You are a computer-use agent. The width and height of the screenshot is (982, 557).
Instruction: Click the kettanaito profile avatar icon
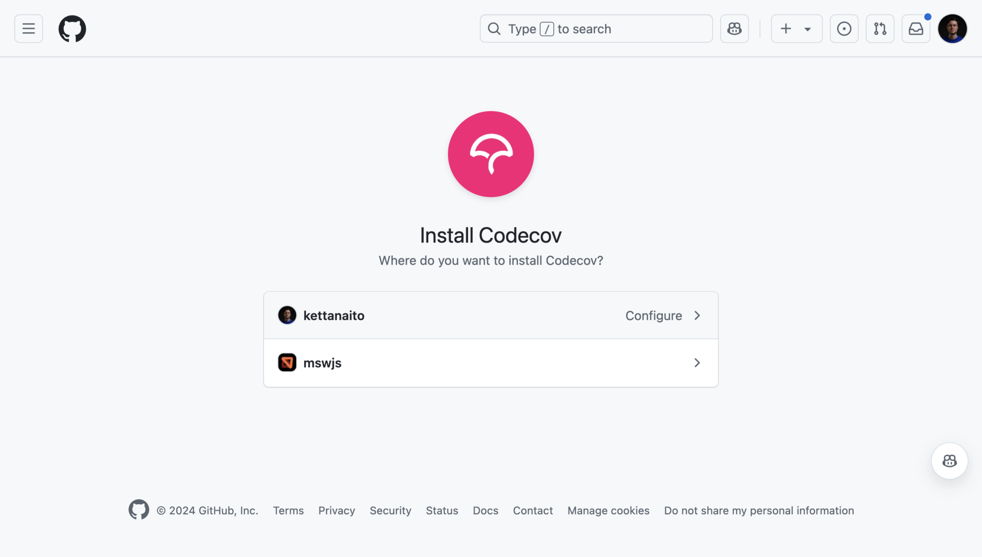[x=287, y=315]
